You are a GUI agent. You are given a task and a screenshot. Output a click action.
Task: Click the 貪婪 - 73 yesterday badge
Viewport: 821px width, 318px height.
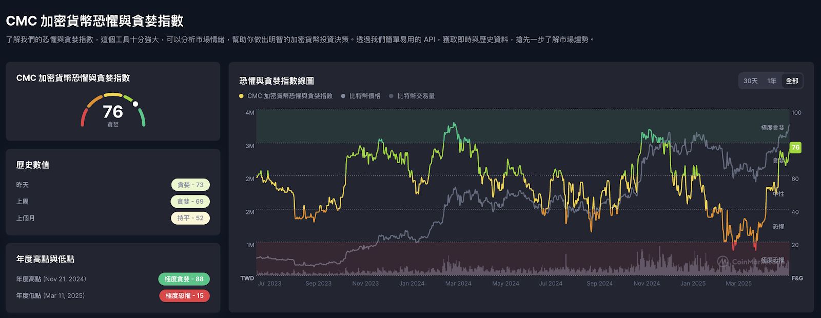tap(190, 185)
